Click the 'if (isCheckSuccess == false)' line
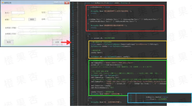This screenshot has height=106, width=192. [99, 7]
